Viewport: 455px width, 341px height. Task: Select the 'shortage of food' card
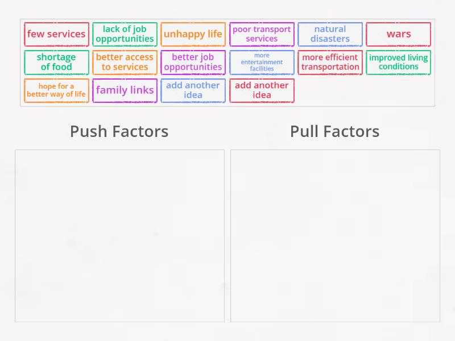tap(56, 62)
